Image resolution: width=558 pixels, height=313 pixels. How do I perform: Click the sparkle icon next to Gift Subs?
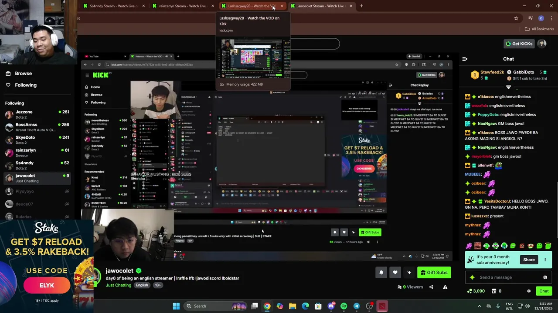[x=409, y=273]
